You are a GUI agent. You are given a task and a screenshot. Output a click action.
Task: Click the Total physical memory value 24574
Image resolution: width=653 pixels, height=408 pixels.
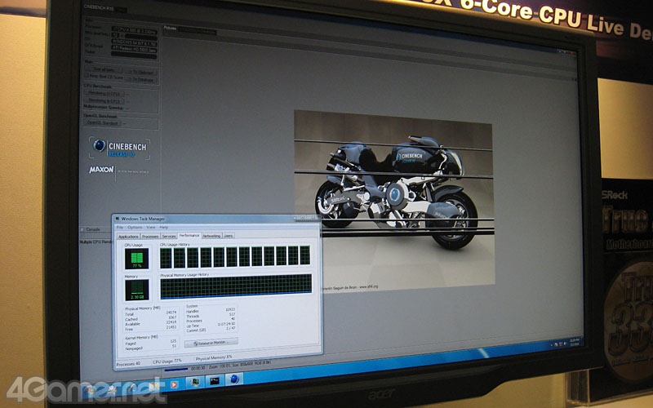coord(171,313)
